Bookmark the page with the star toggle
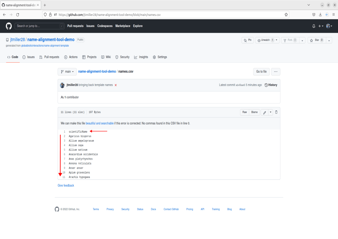This screenshot has width=338, height=239. pos(286,14)
